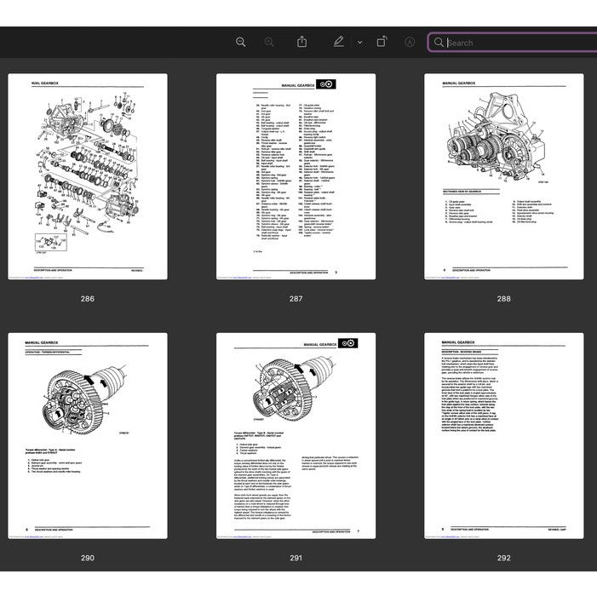Open the page 292 reverse brake thumbnail
This screenshot has width=597, height=597.
(504, 435)
